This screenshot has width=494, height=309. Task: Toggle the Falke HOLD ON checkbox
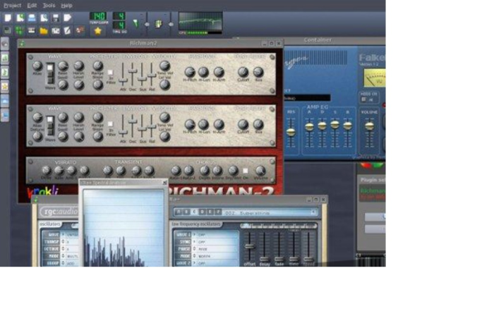(363, 99)
